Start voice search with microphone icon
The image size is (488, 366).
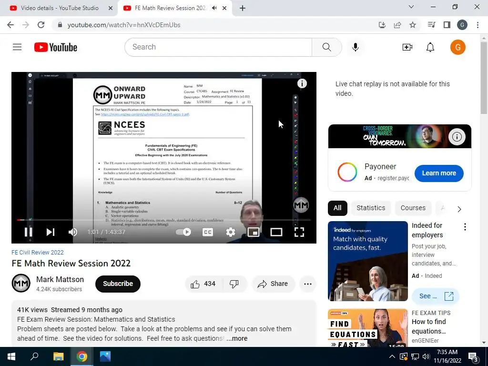click(x=356, y=47)
